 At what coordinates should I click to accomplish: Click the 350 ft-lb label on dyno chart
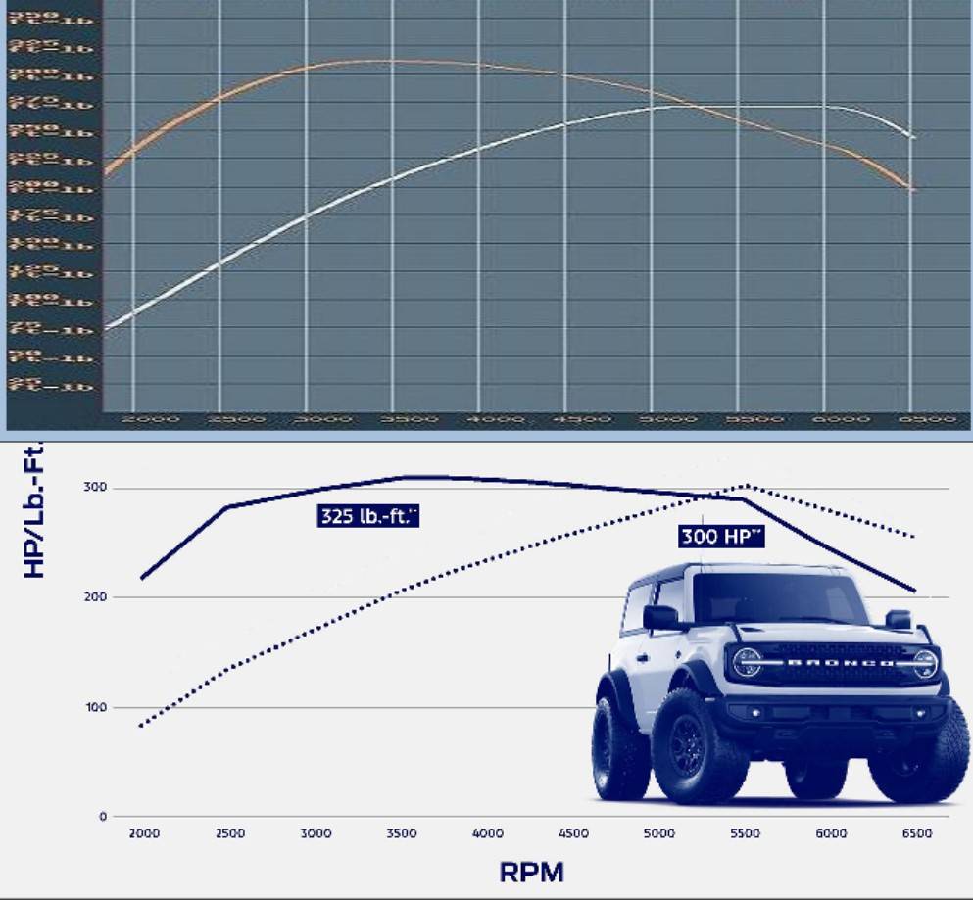point(51,18)
